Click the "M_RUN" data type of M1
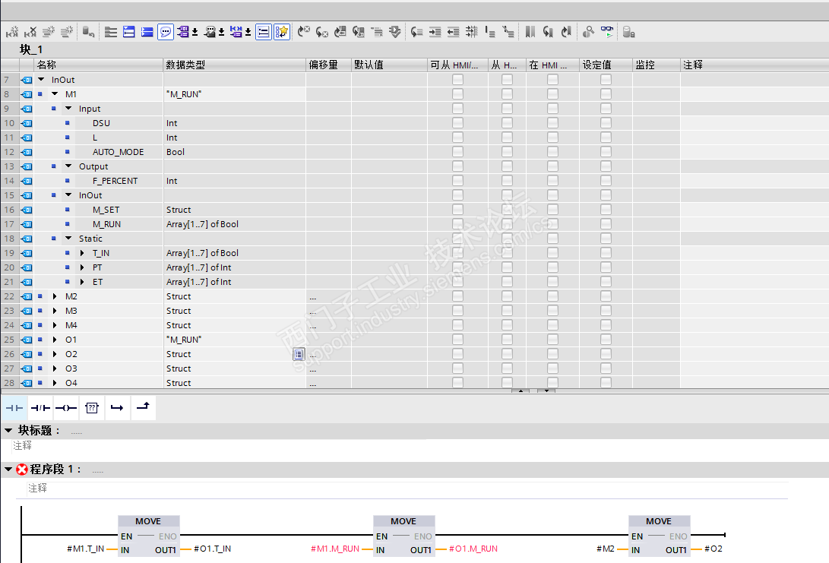Screen dimensions: 829x563 (x=184, y=94)
